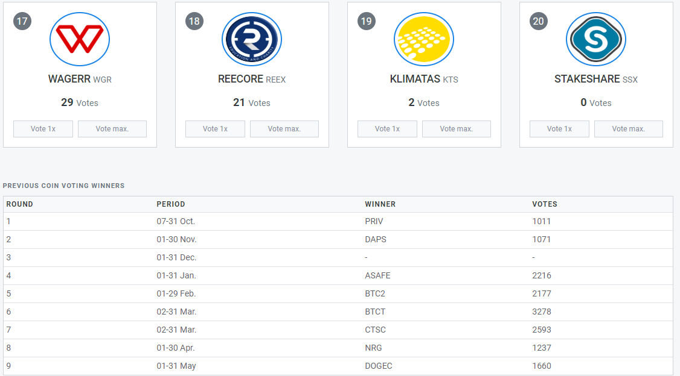This screenshot has height=376, width=680.
Task: Click Klimatas's 2 Votes count
Action: coord(424,102)
